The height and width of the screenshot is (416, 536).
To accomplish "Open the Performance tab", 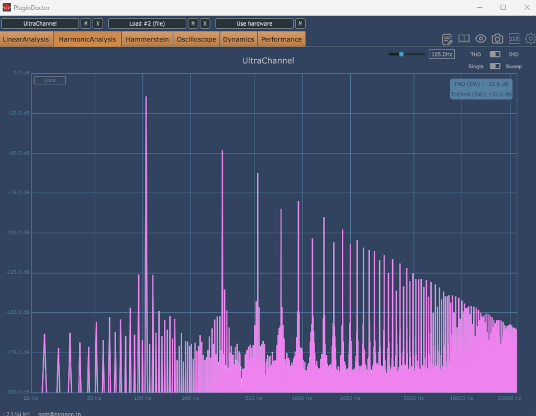I will point(281,39).
